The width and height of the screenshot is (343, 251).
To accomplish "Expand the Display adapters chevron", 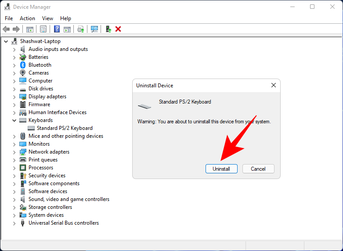I will pos(14,97).
